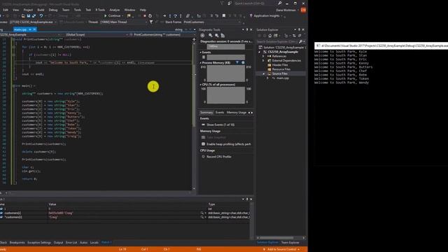The image size is (448, 252).
Task: Click the Save All toolbar icon
Action: [34, 15]
